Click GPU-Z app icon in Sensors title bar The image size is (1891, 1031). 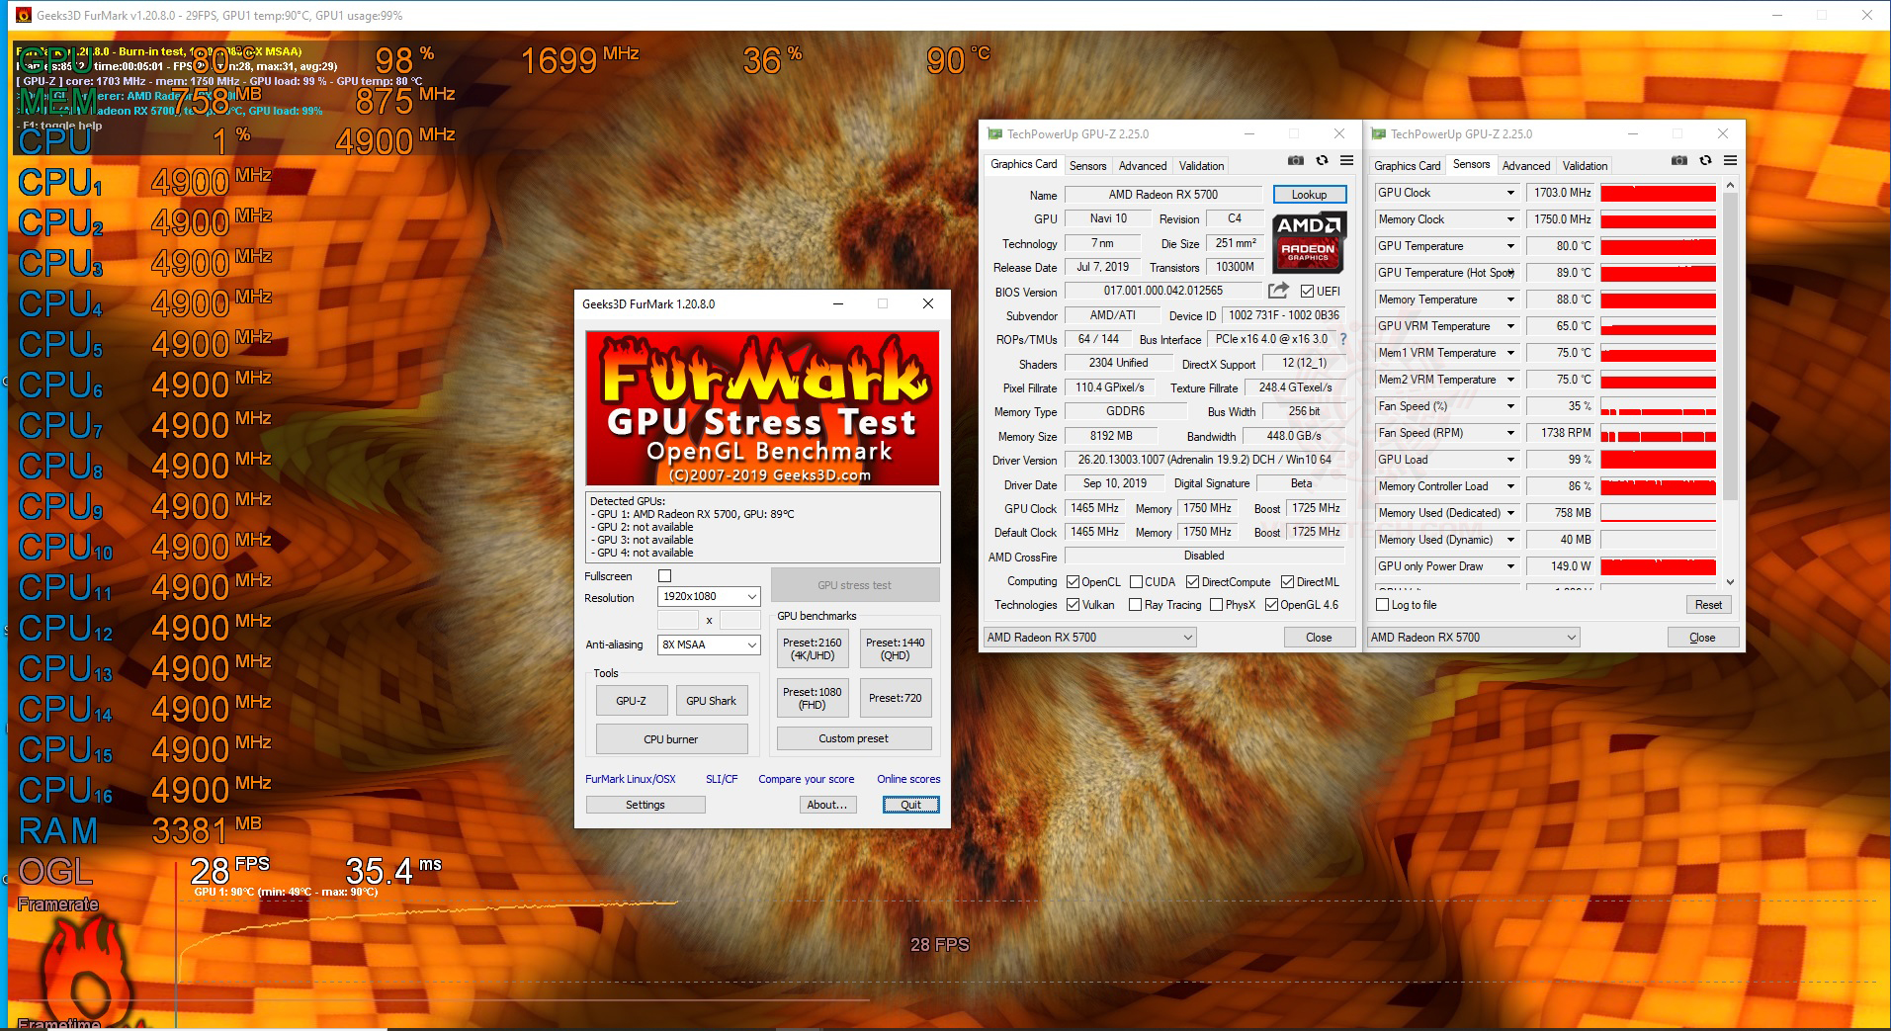tap(1378, 133)
